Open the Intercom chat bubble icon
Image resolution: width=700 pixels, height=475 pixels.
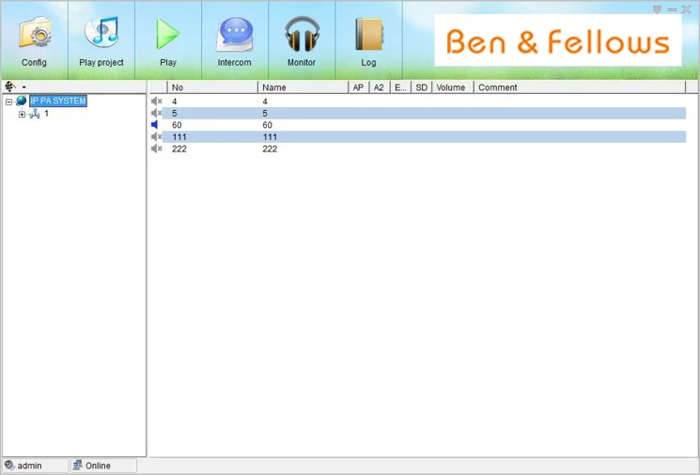tap(235, 35)
